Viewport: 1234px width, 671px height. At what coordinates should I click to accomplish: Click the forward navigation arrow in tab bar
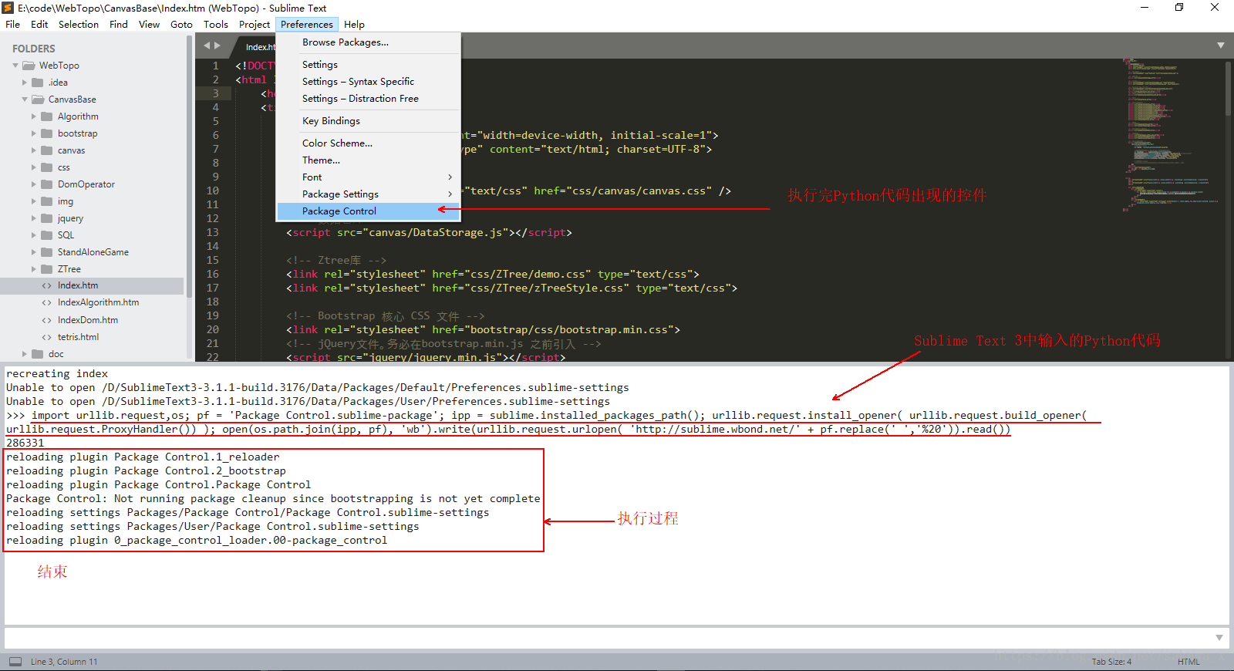tap(217, 46)
